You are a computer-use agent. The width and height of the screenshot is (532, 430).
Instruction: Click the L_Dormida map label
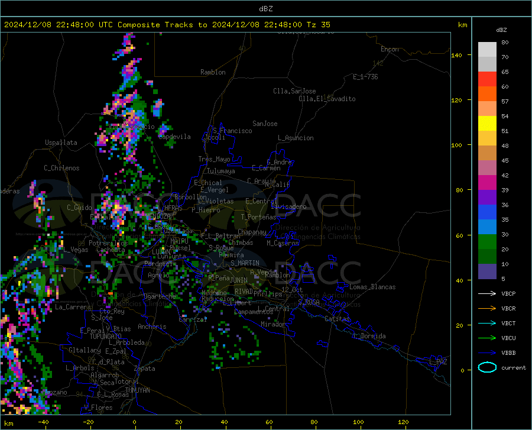369,336
